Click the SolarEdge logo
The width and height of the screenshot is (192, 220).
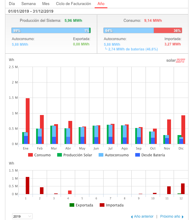[x=176, y=60]
